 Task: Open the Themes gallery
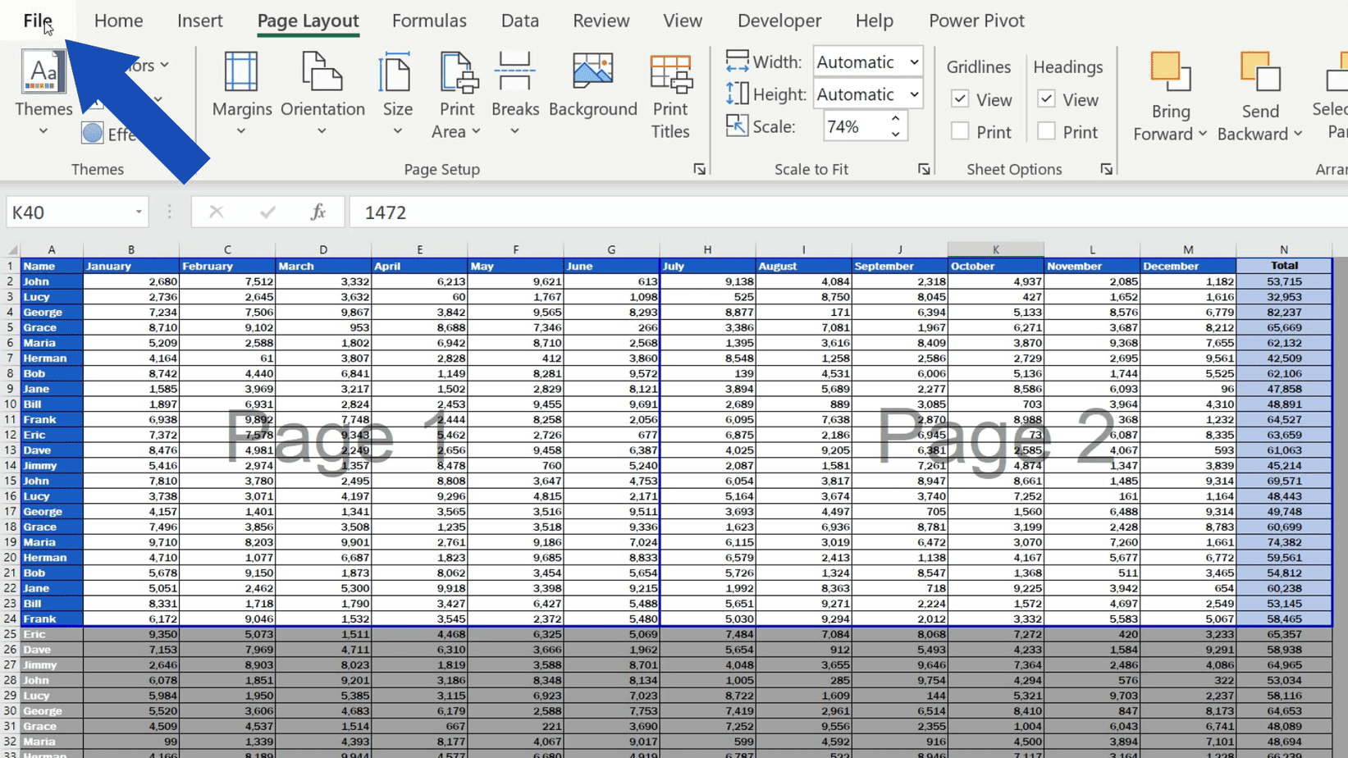[43, 94]
